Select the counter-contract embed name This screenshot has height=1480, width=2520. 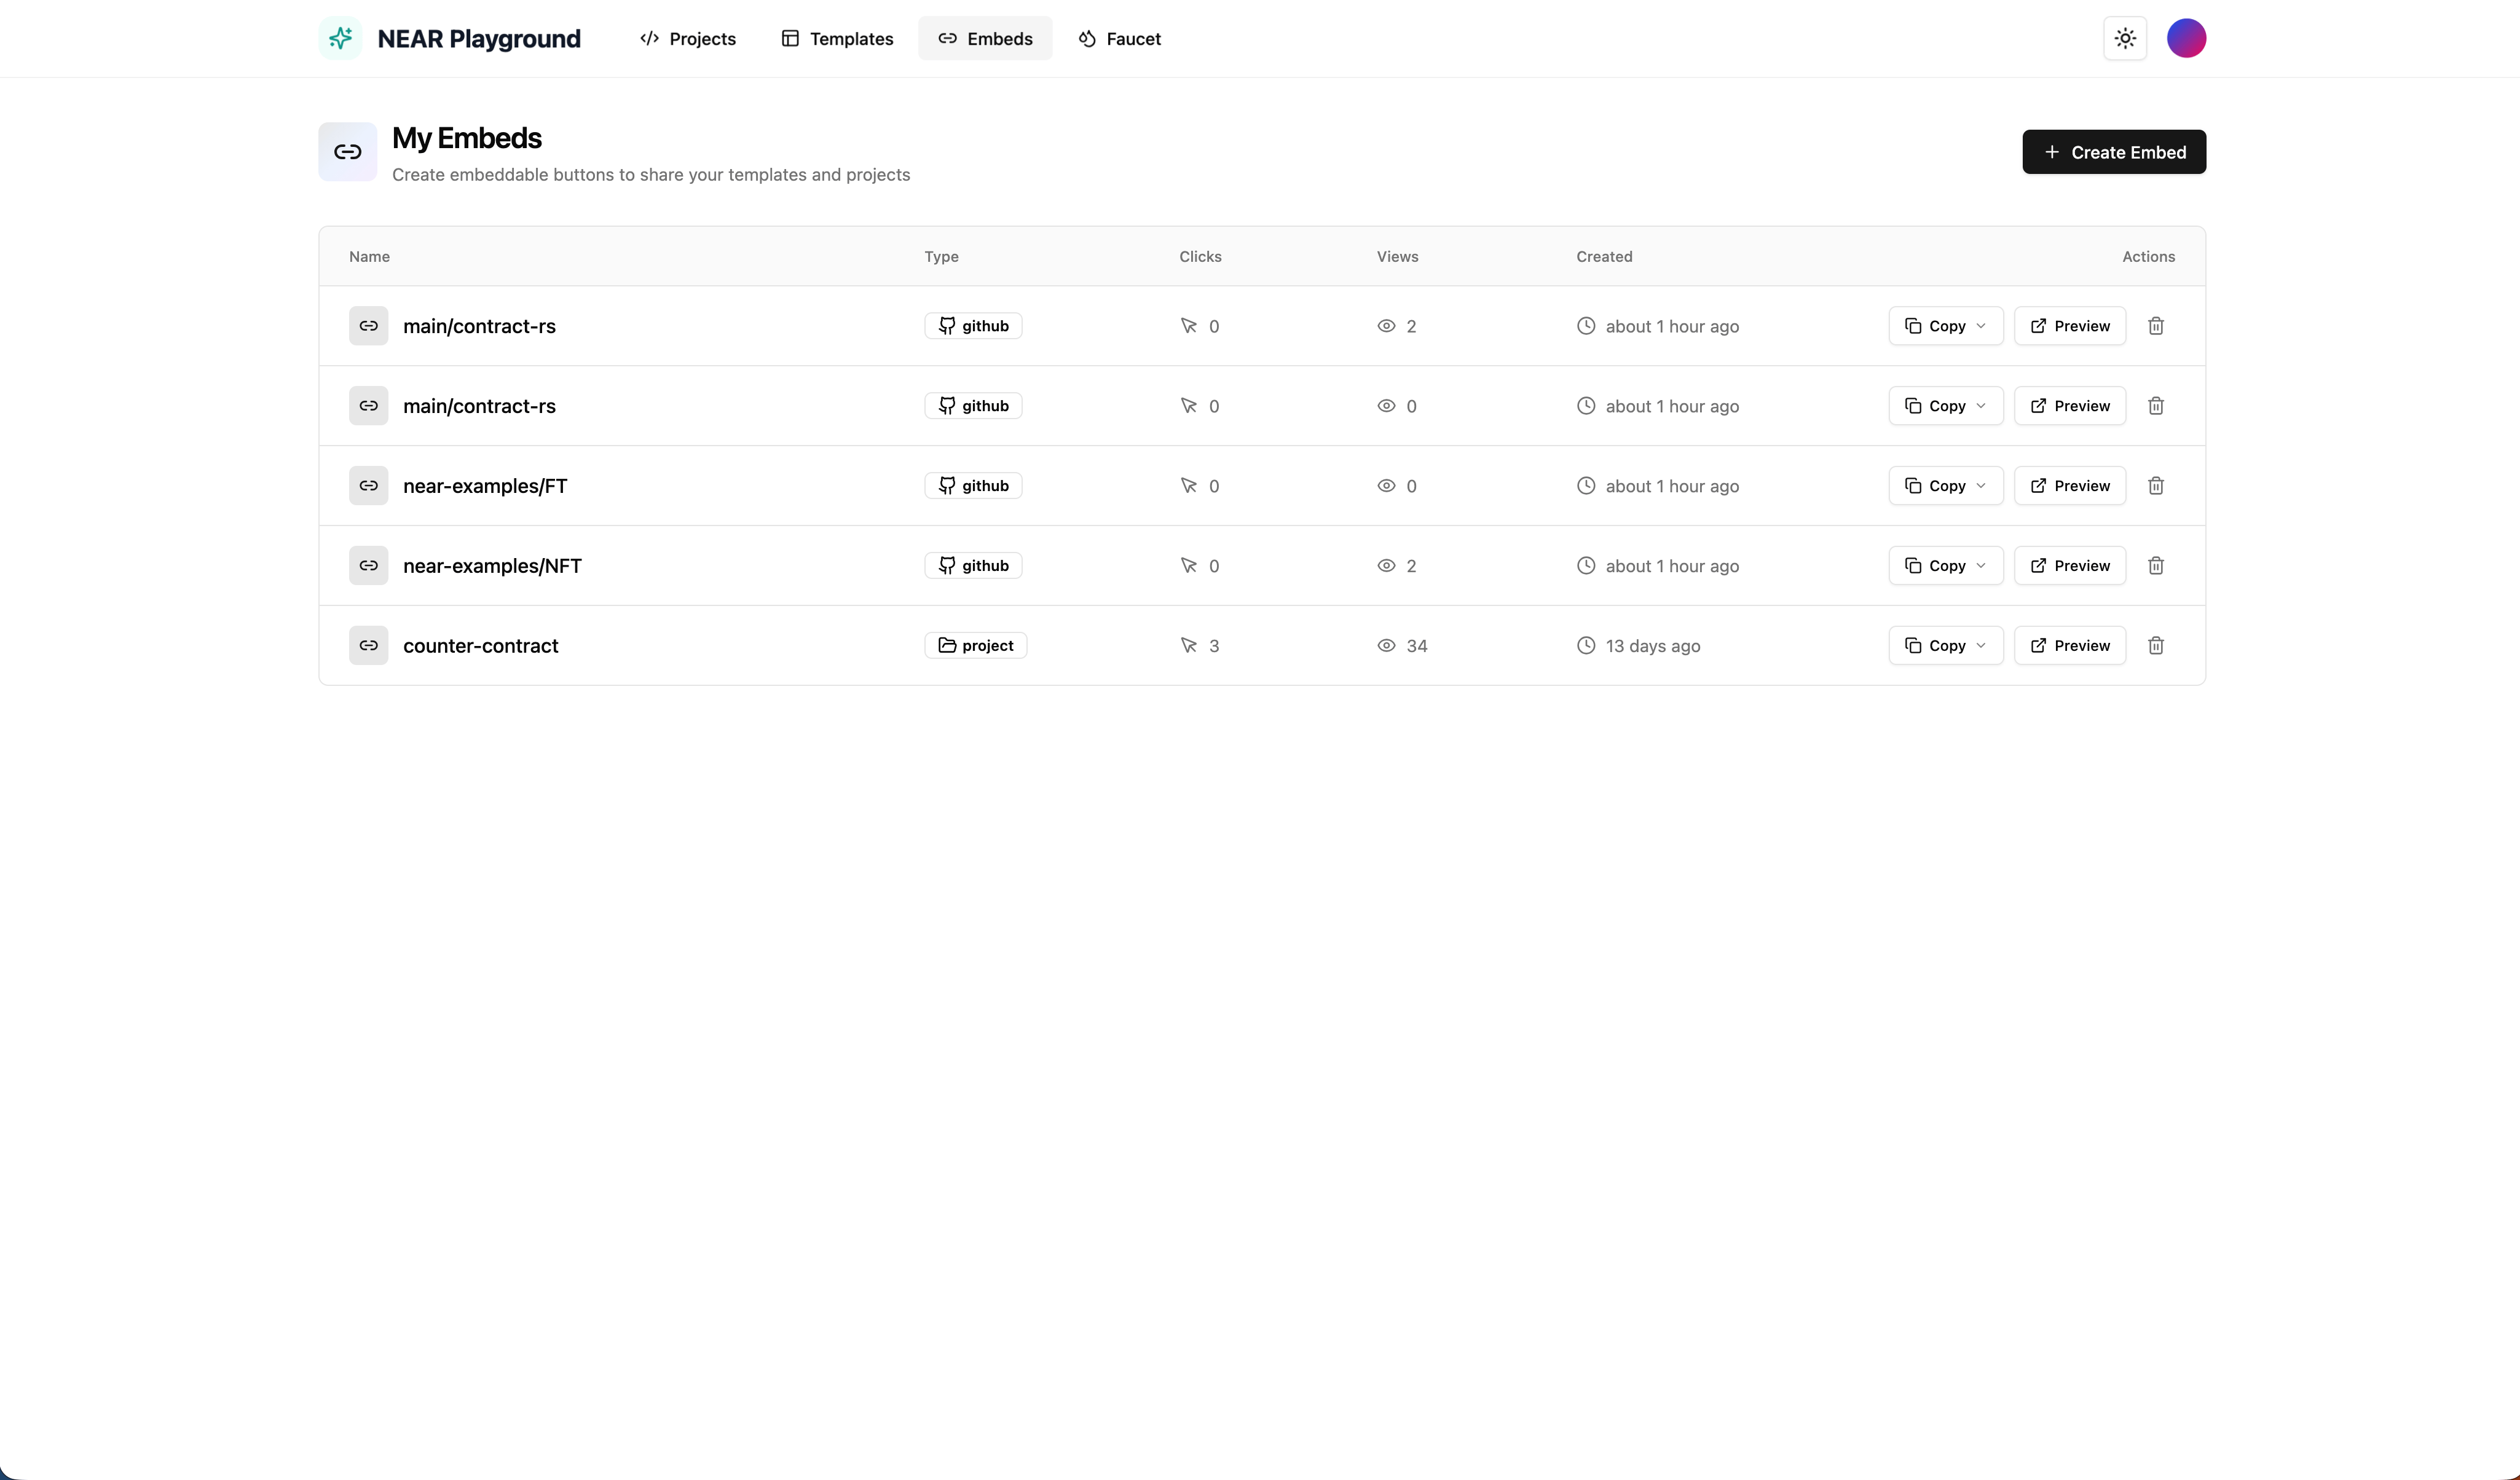tap(481, 646)
